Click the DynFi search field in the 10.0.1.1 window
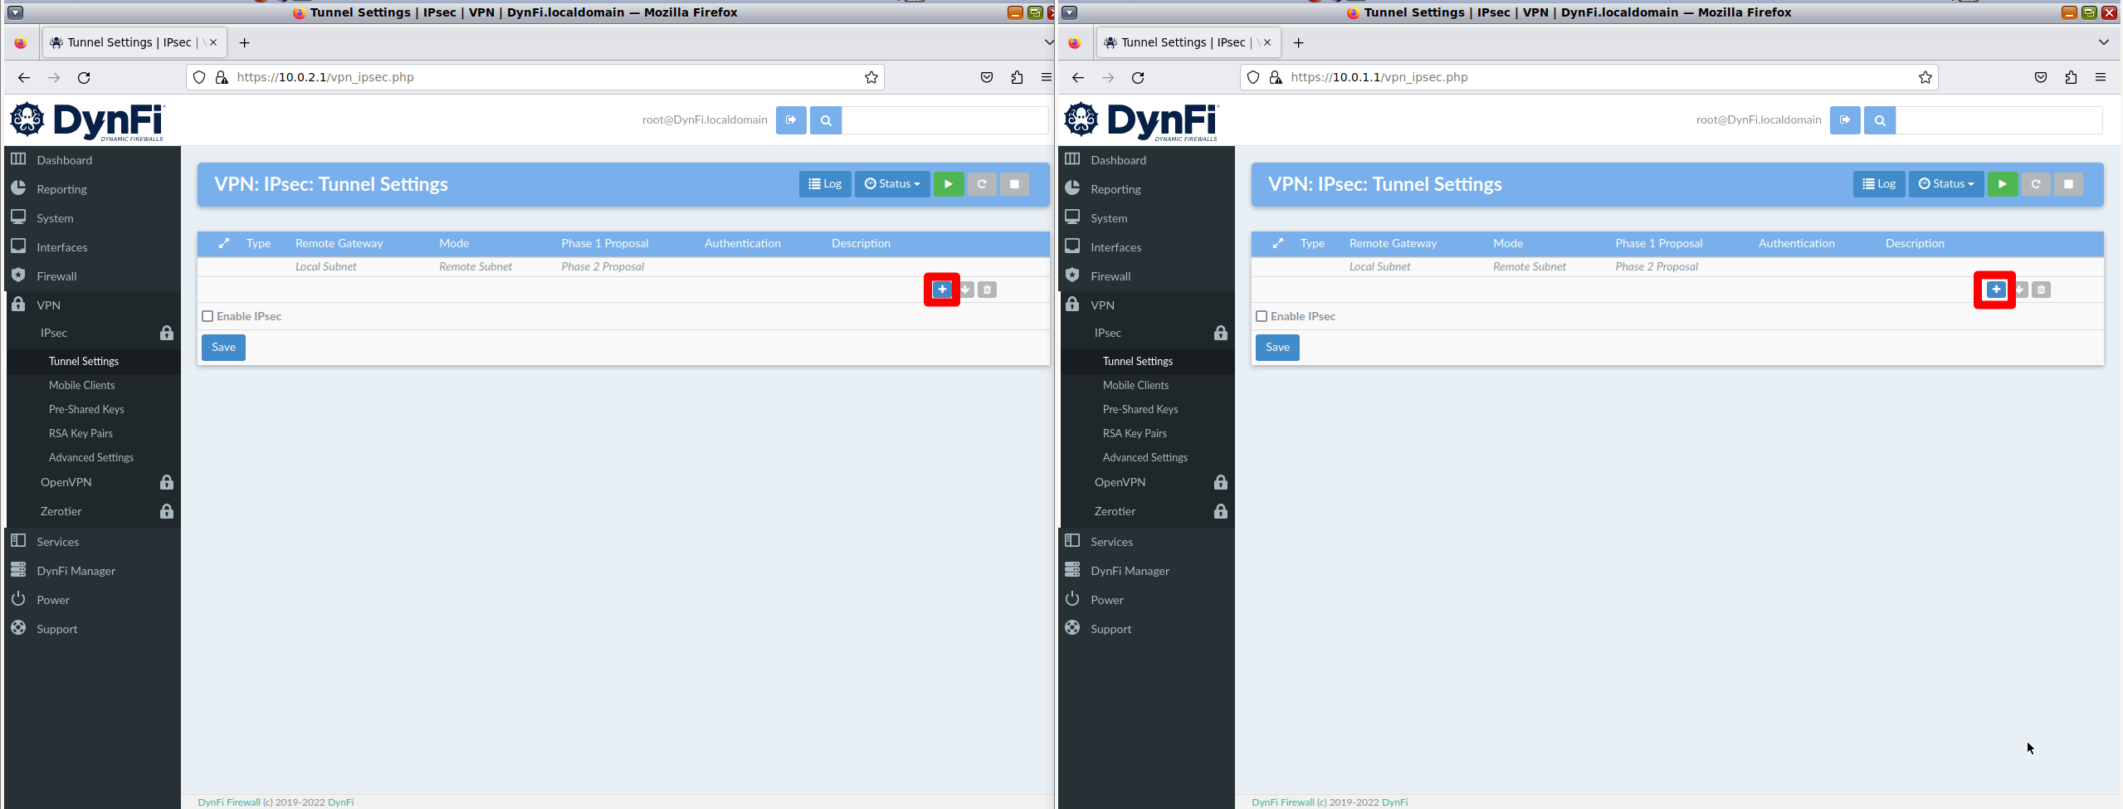This screenshot has width=2123, height=809. (x=1999, y=120)
